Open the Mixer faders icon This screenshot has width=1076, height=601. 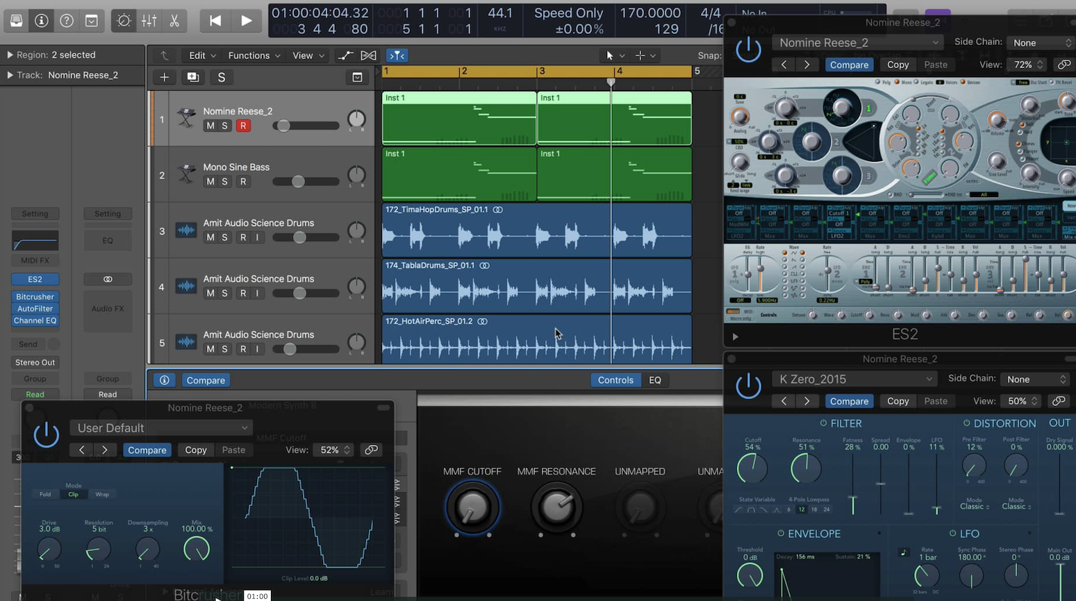click(x=149, y=21)
